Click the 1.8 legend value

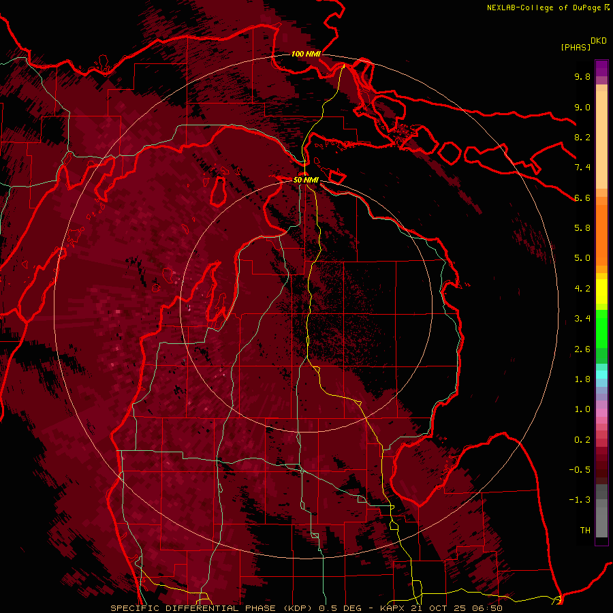point(582,379)
